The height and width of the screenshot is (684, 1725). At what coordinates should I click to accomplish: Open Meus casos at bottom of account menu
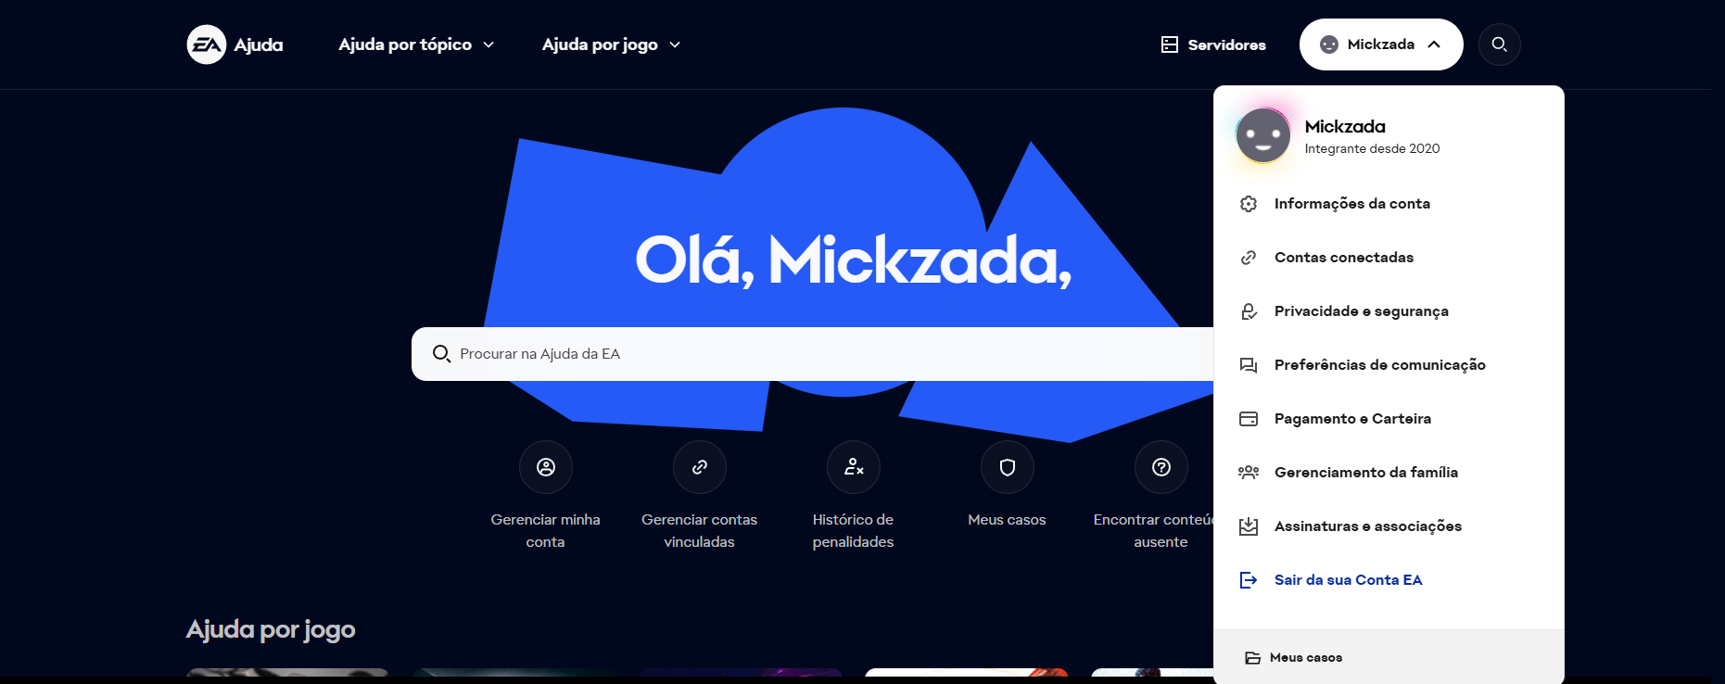click(x=1305, y=658)
